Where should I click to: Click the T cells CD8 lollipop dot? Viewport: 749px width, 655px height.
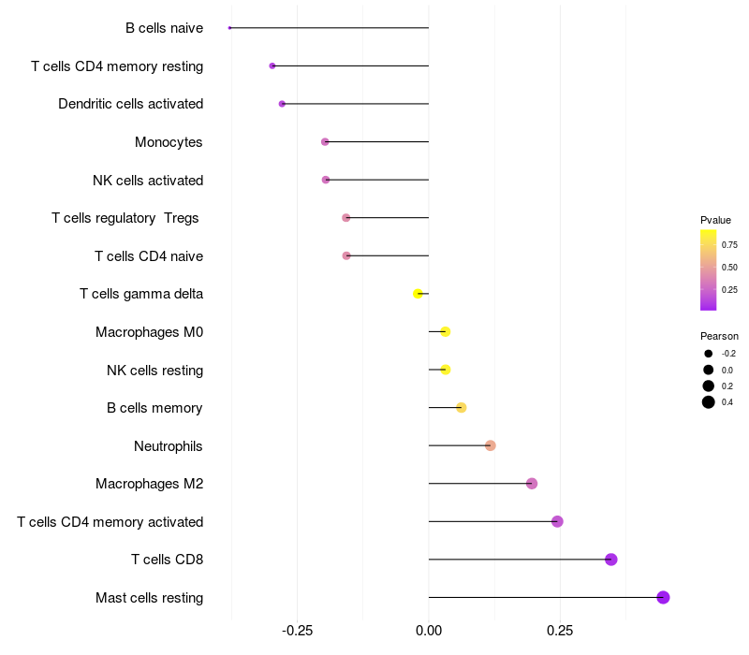tap(611, 559)
